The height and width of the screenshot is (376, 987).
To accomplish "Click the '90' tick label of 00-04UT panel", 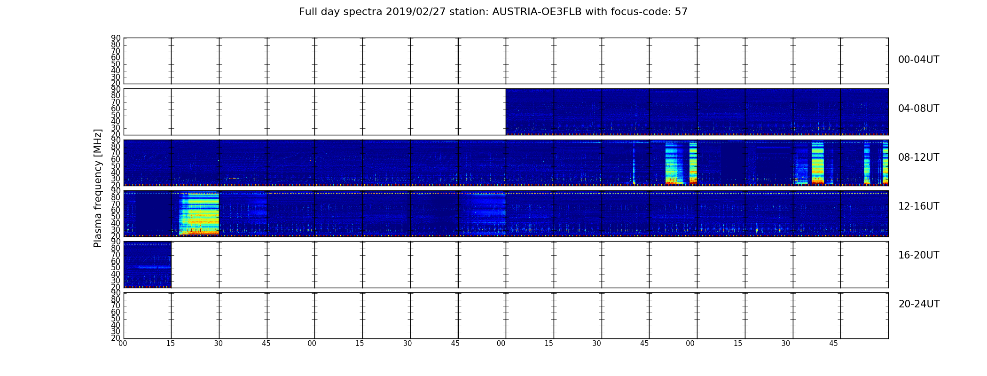I will (x=116, y=38).
